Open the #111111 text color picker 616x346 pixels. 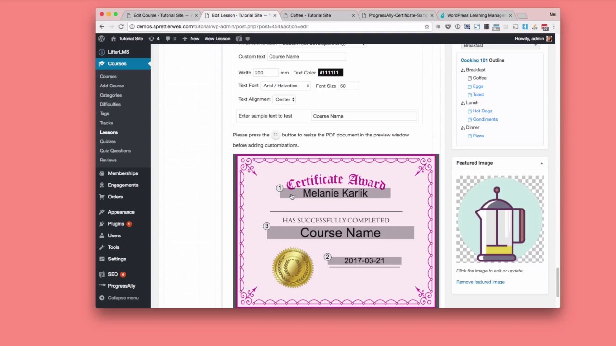[x=330, y=73]
